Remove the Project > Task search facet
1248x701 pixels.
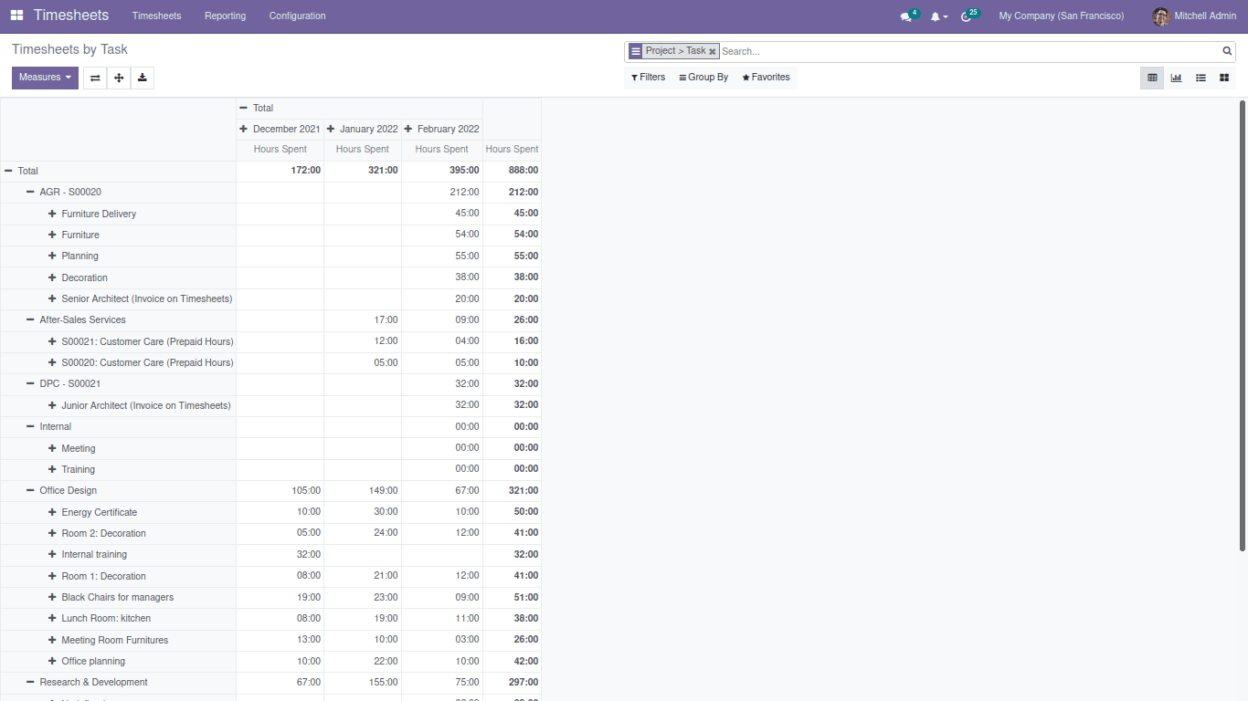(x=713, y=52)
